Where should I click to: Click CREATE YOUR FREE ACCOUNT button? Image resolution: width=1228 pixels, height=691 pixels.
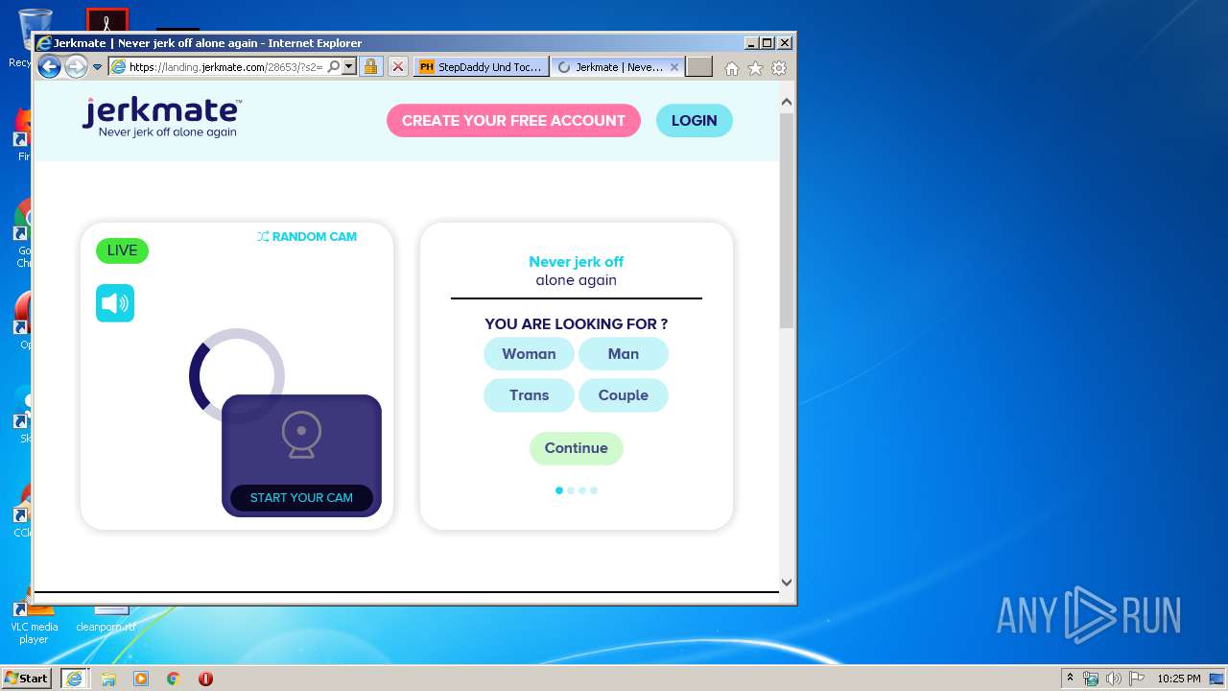pyautogui.click(x=513, y=121)
